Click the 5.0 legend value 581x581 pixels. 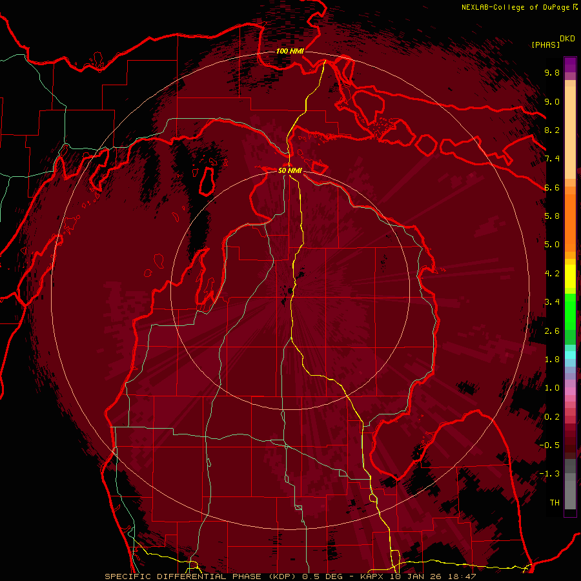point(552,245)
